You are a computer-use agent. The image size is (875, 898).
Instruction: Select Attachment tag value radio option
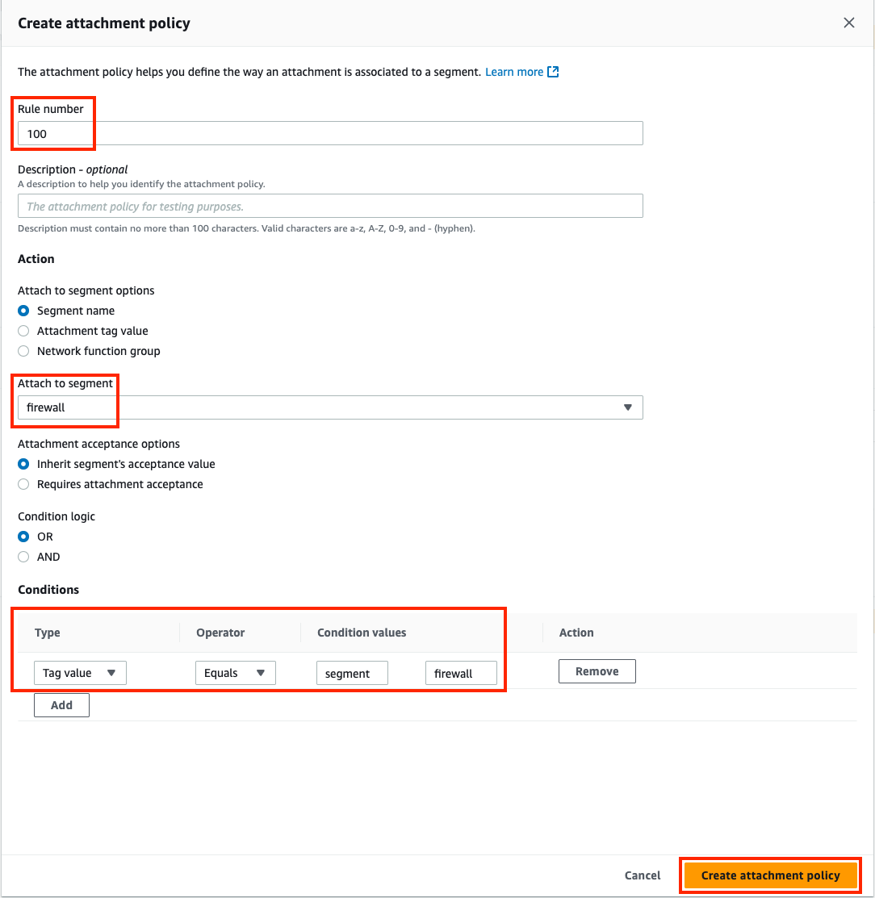(23, 331)
